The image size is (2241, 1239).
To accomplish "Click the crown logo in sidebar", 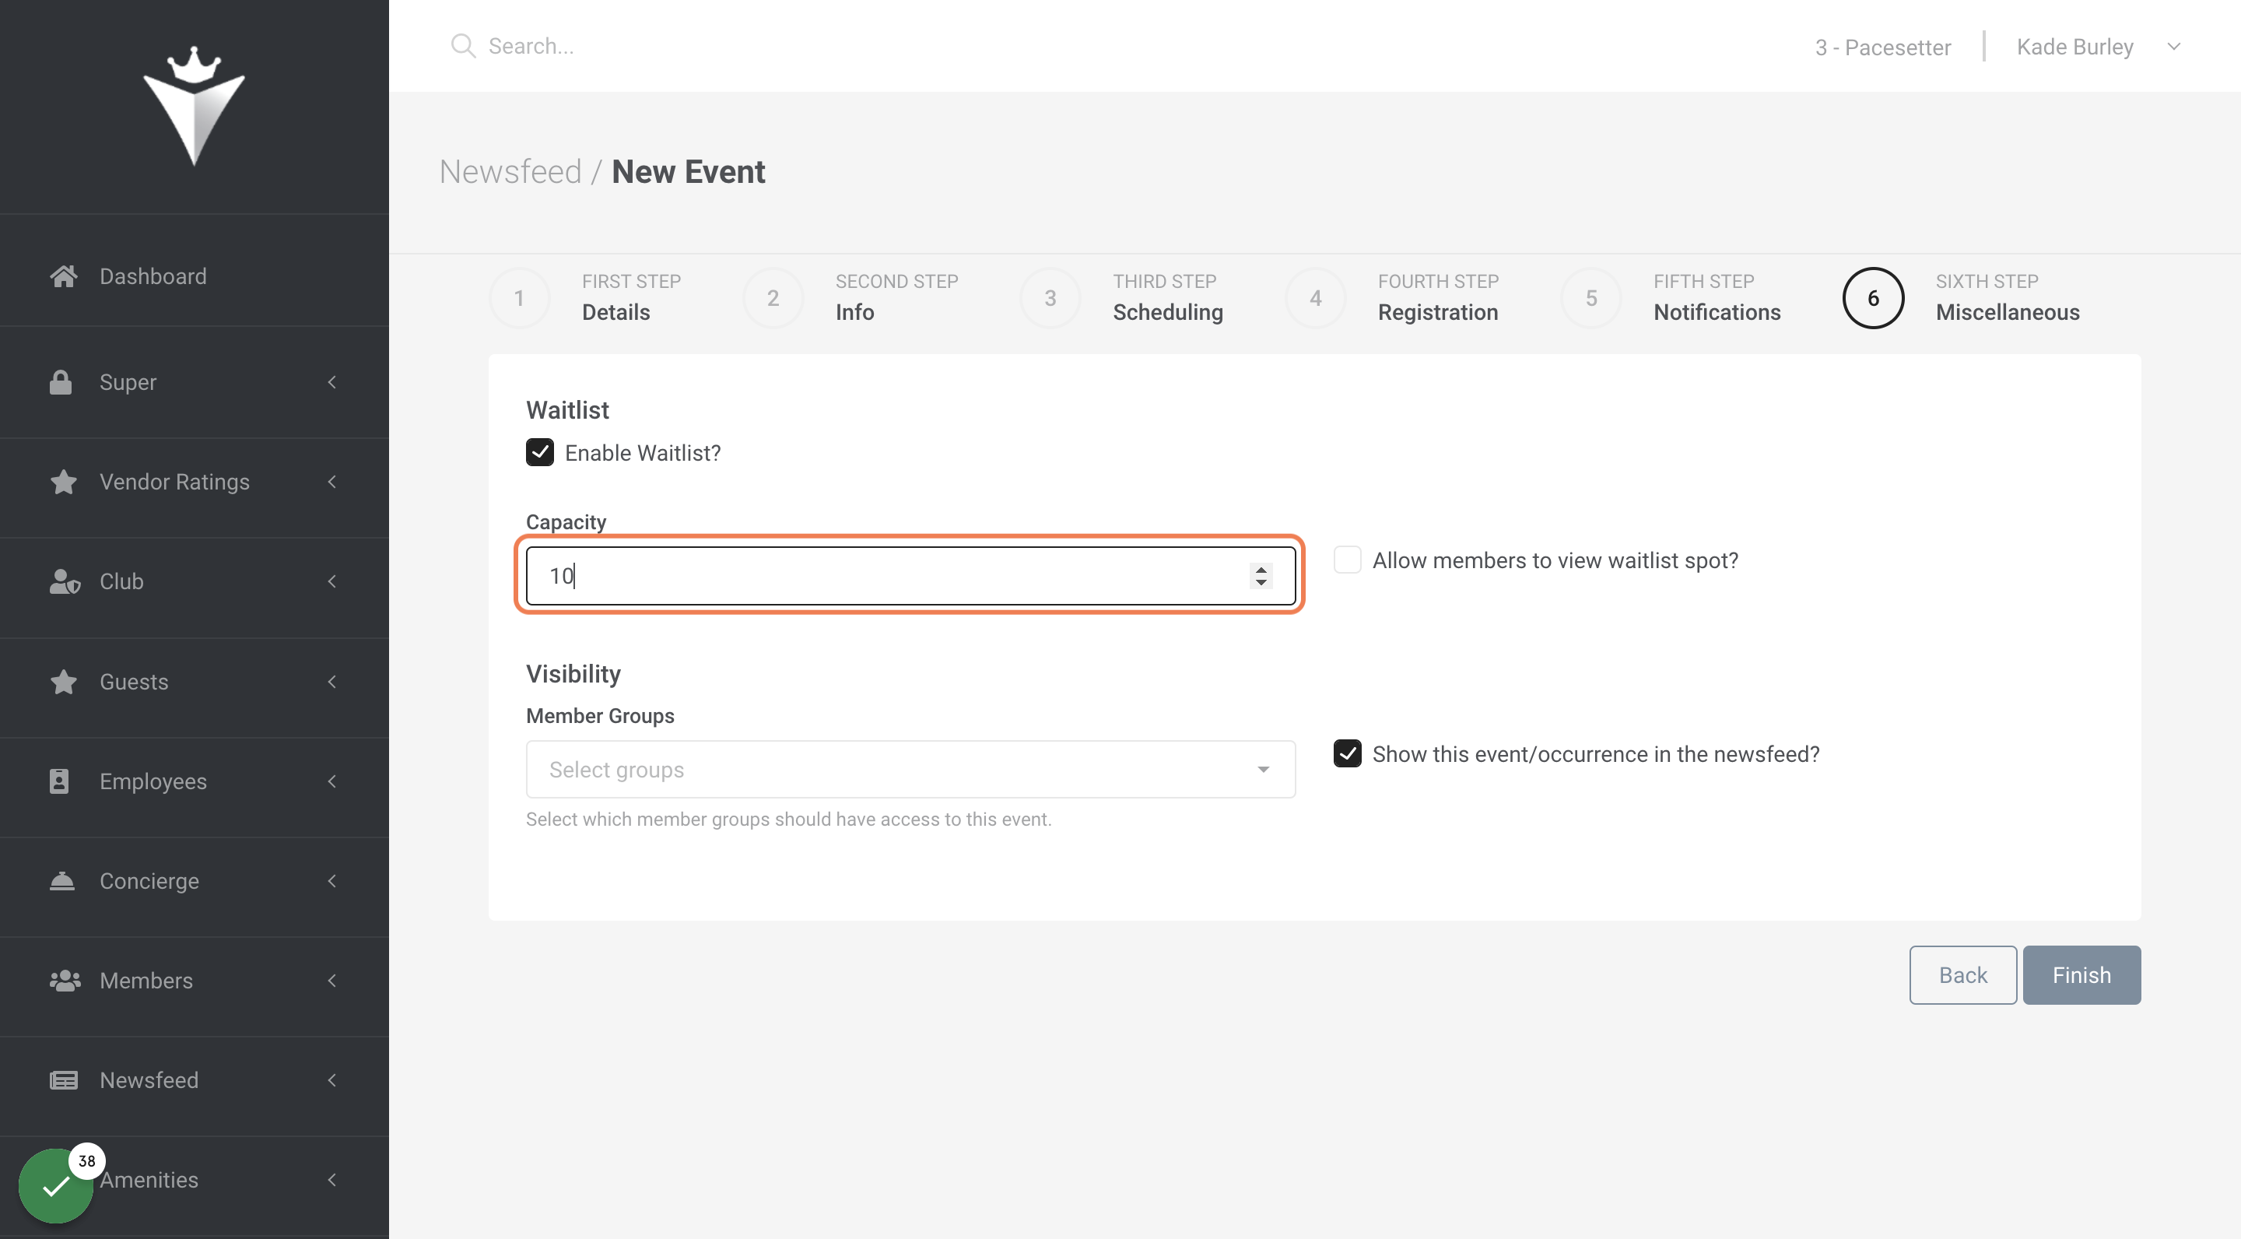I will (x=194, y=105).
